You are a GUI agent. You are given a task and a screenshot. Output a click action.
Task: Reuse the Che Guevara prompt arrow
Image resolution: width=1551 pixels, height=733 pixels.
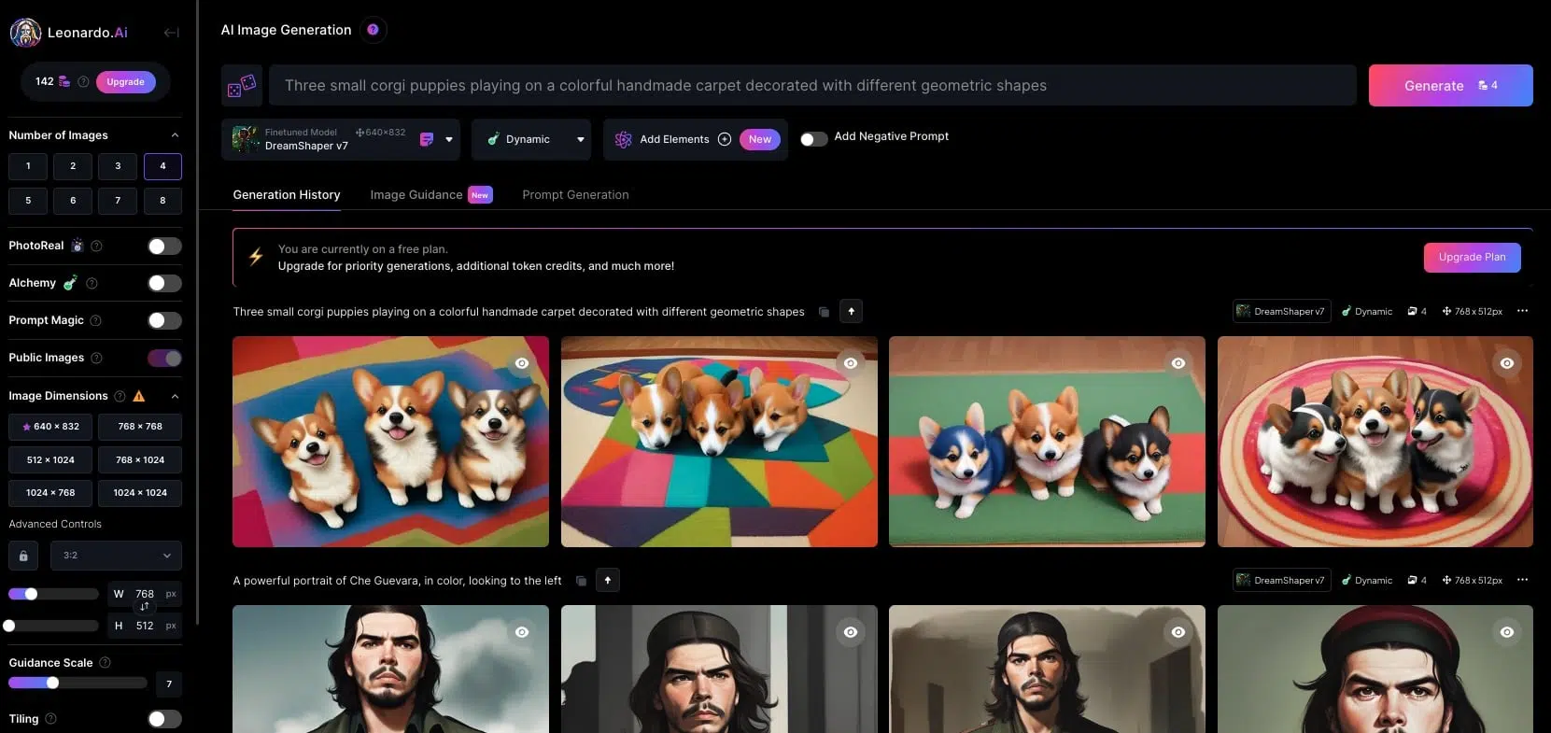coord(607,581)
